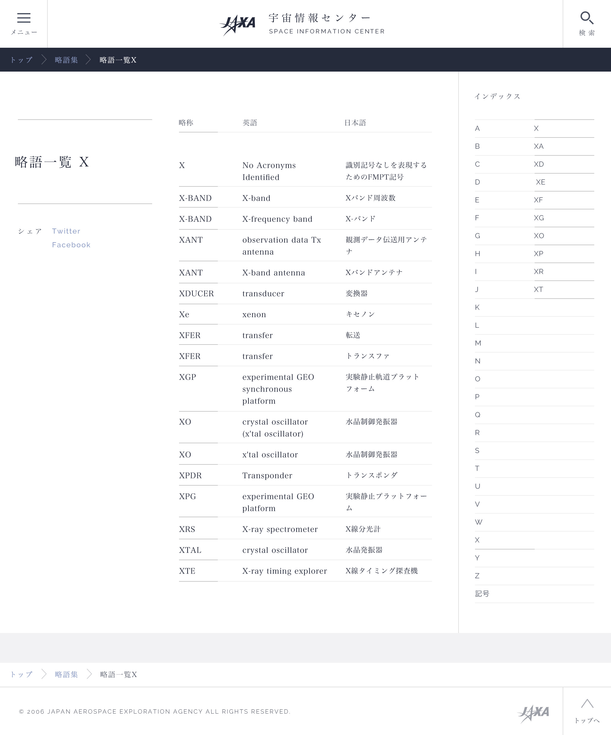
Task: Click the search magnifier icon
Action: pos(587,18)
